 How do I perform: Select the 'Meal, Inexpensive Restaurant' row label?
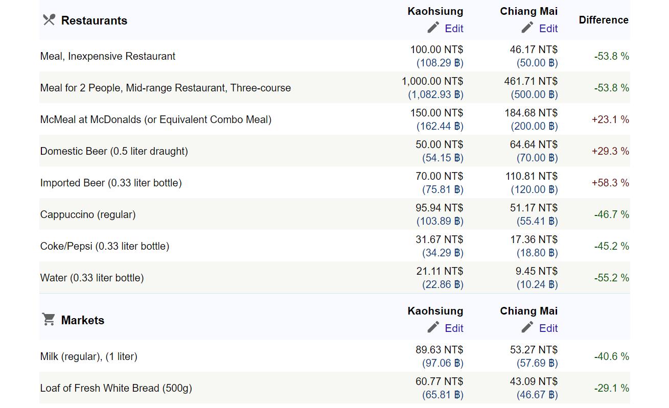tap(108, 56)
